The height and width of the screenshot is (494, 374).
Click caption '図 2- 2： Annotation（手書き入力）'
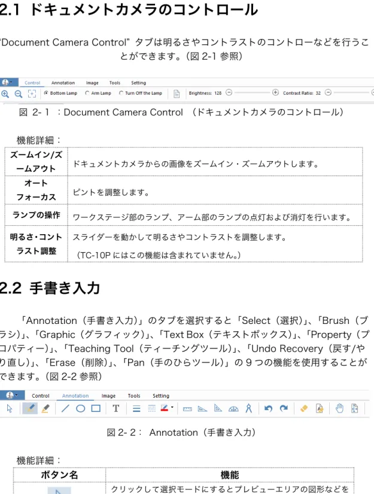click(181, 432)
